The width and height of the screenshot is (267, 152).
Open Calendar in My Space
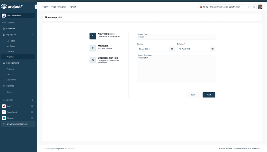[10, 52]
